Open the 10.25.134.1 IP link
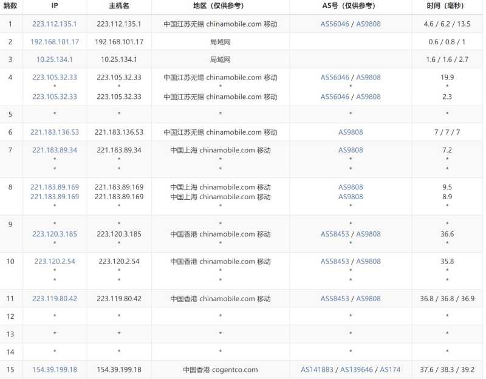Viewport: 486px width, 379px height. click(55, 60)
